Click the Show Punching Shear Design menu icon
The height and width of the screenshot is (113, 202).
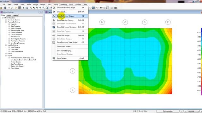pyautogui.click(x=54, y=42)
